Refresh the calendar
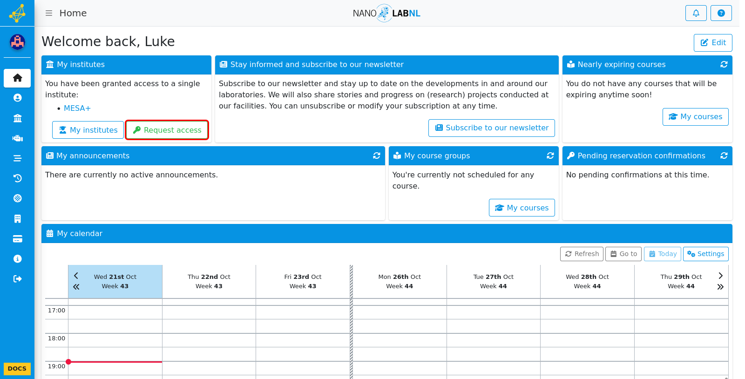Viewport: 745px width, 379px height. [582, 254]
